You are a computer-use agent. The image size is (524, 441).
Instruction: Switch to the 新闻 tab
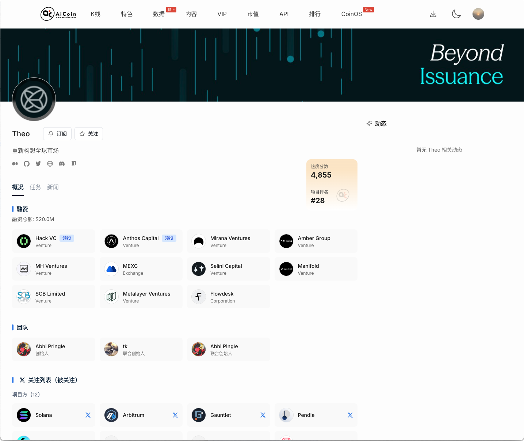click(53, 187)
